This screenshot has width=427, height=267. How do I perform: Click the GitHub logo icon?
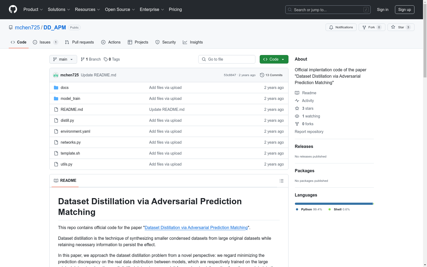[x=13, y=9]
